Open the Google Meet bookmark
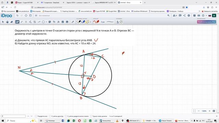The width and height of the screenshot is (219, 123). point(111,11)
